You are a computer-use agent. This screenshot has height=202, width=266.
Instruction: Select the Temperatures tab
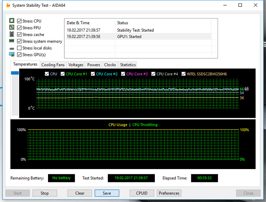[25, 64]
